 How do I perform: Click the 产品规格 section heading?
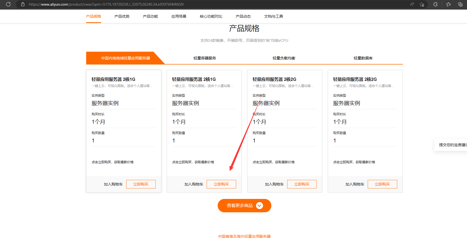point(244,28)
